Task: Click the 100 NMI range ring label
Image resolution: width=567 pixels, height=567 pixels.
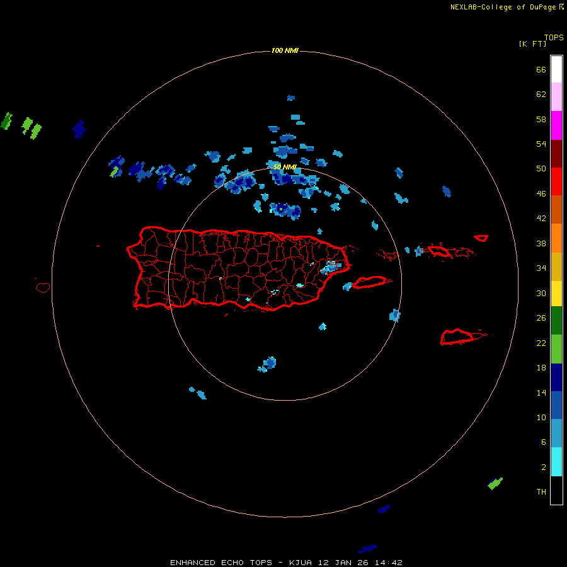Action: click(285, 50)
